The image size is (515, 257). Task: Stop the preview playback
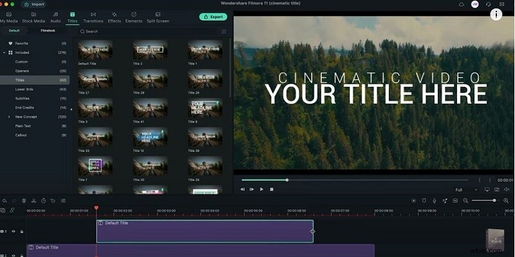[272, 189]
